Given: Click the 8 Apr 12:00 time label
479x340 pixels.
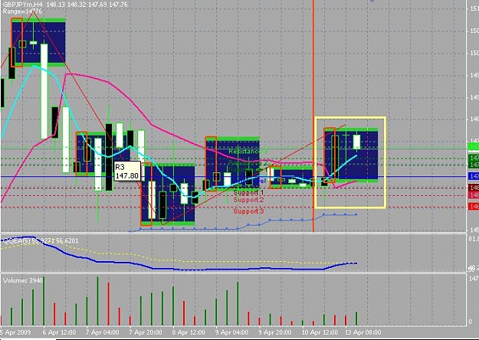Looking at the screenshot, I should coord(189,332).
